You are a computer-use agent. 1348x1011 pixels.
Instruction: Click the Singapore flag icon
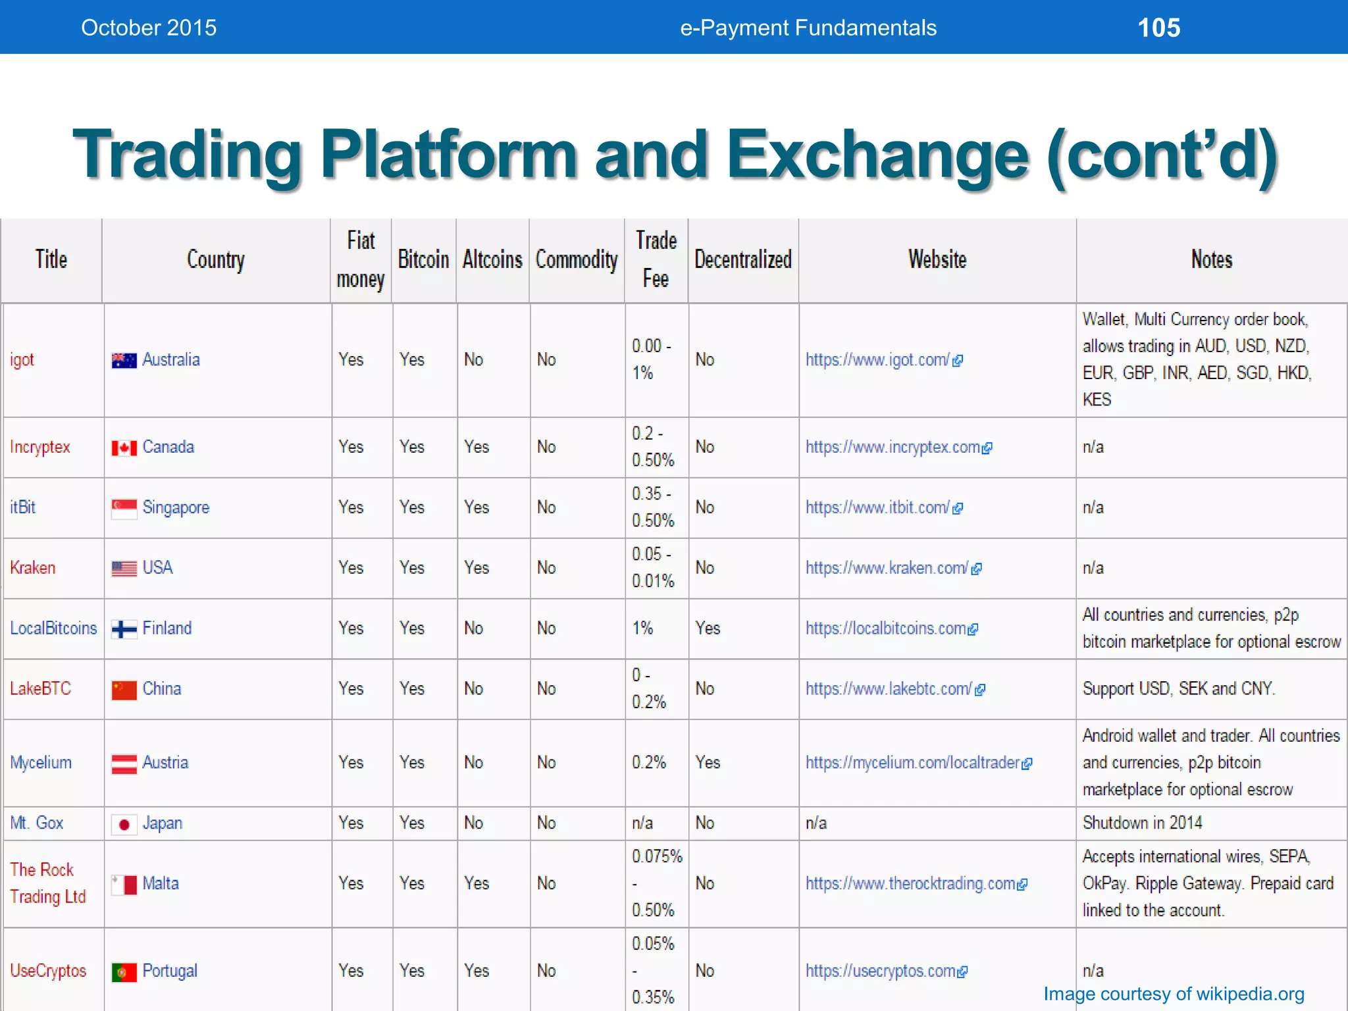pyautogui.click(x=124, y=508)
